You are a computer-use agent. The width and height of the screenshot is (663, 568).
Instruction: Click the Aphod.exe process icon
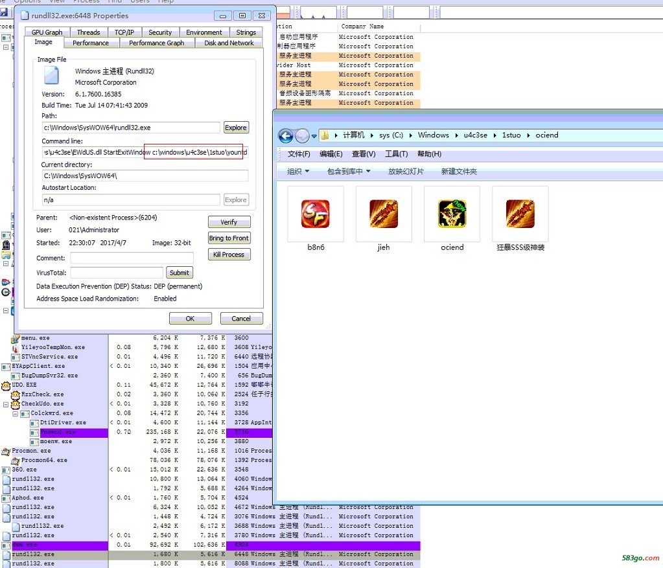tap(6, 498)
